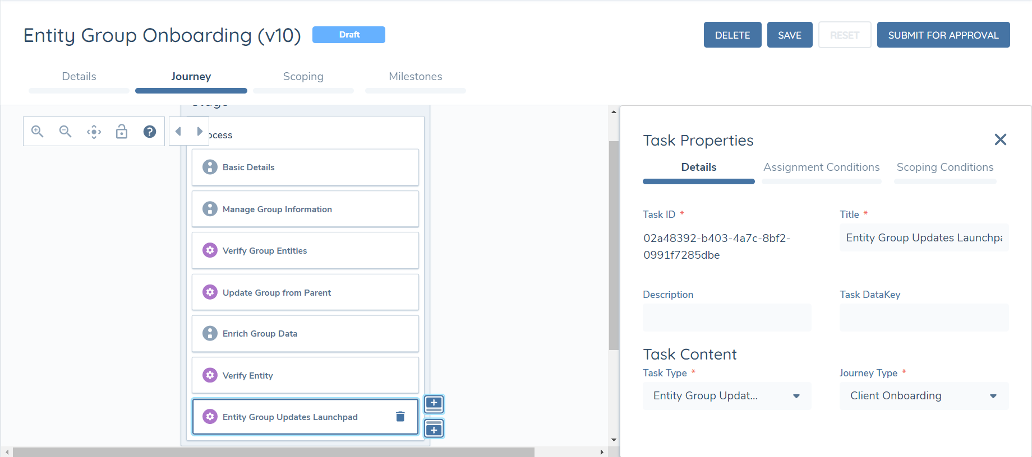
Task: Toggle the canvas lock icon
Action: click(x=122, y=132)
